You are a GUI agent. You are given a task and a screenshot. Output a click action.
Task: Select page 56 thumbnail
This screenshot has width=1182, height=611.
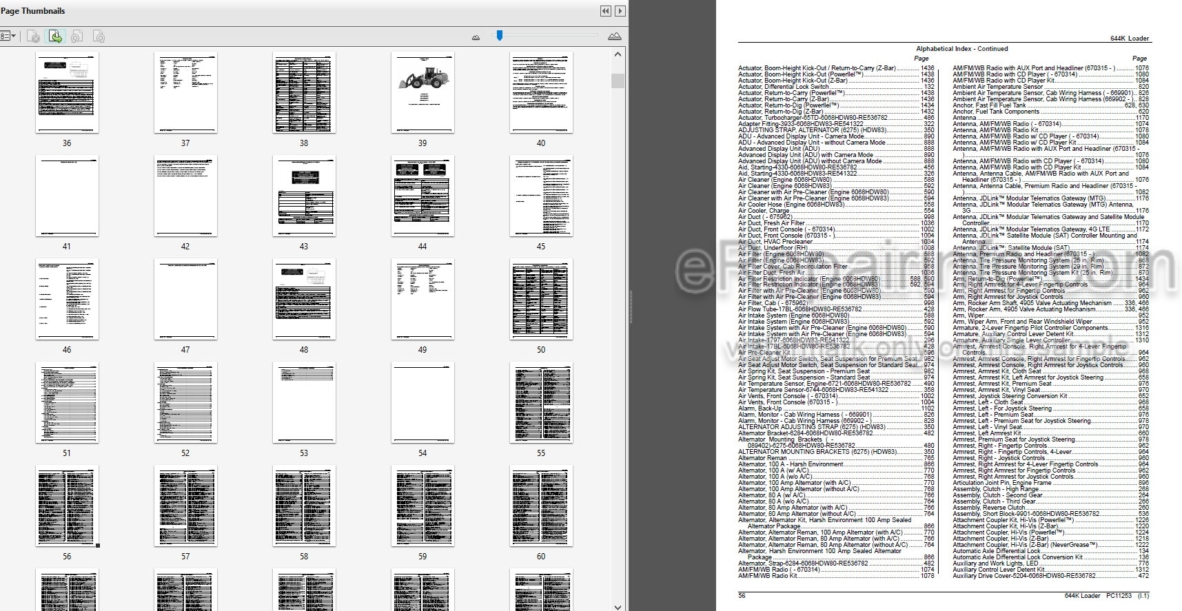pos(67,506)
